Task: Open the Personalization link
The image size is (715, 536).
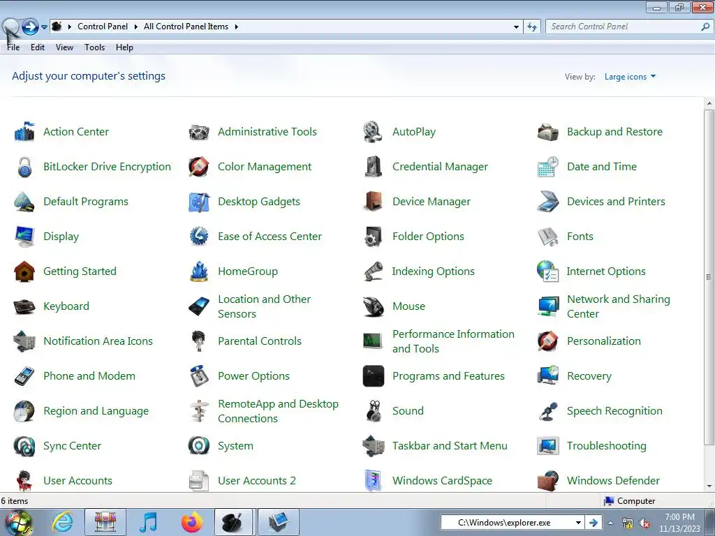Action: 604,341
